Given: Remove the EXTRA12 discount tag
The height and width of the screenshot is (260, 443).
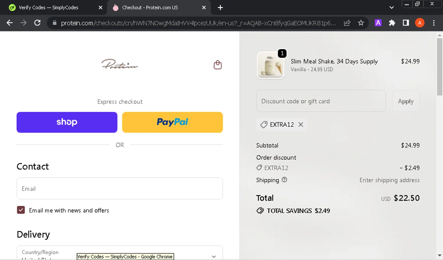Looking at the screenshot, I should pos(301,125).
